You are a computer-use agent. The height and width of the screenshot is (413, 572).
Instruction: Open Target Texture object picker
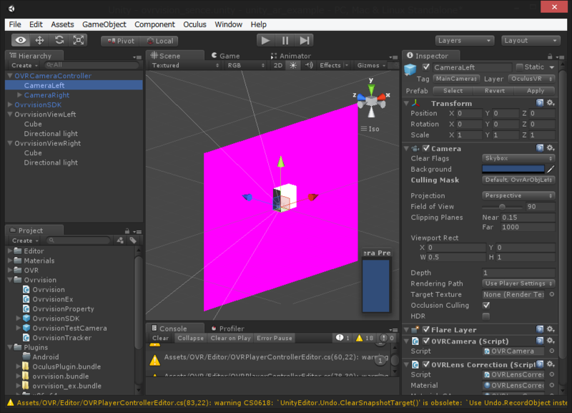point(551,294)
